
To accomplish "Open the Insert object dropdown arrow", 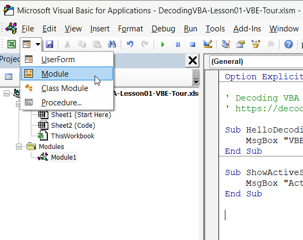I will tap(38, 44).
